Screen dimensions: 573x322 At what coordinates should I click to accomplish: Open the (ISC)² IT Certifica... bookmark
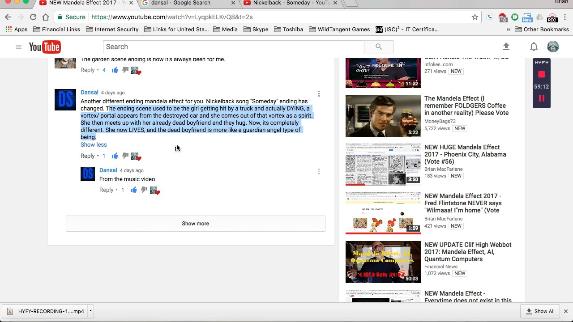tap(407, 30)
